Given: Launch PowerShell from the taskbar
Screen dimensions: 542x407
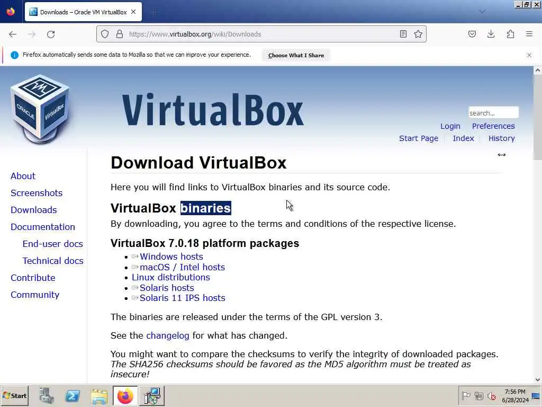Looking at the screenshot, I should tap(73, 395).
